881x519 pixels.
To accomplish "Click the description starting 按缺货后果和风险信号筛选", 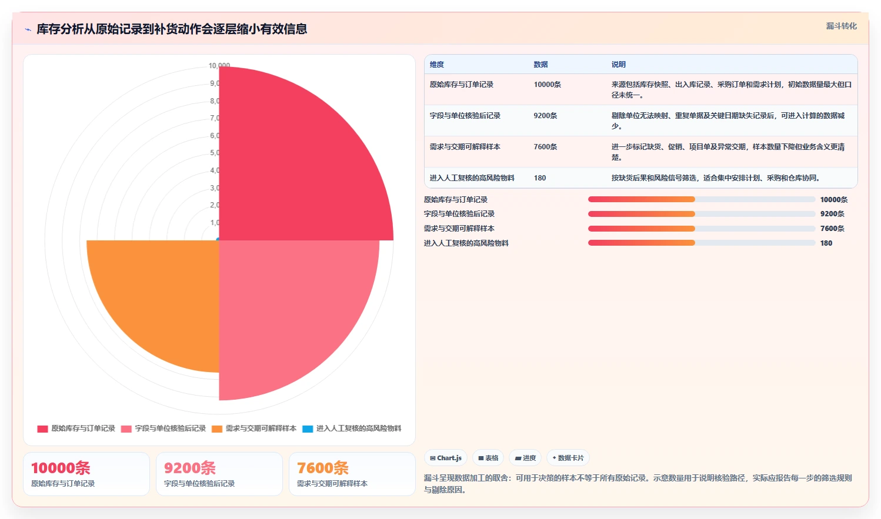I will 716,178.
